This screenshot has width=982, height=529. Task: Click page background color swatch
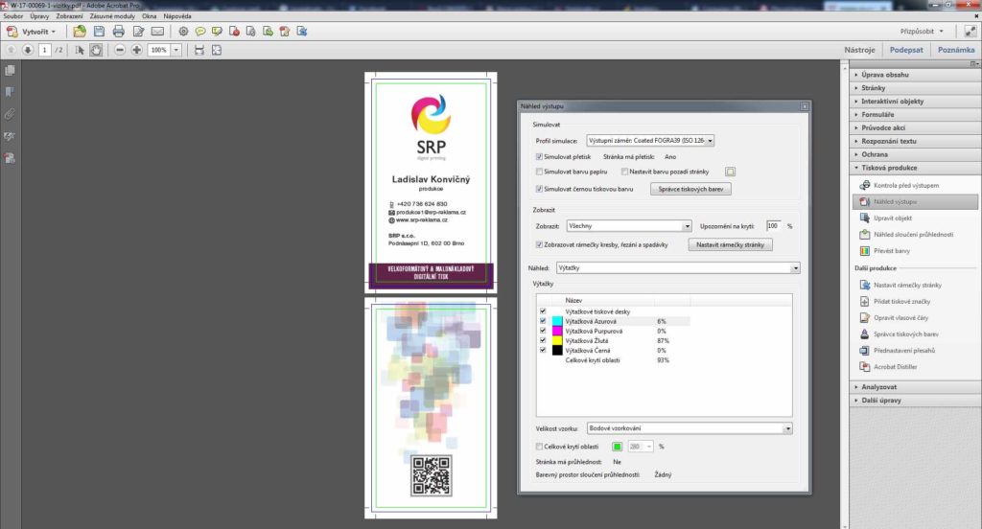coord(730,172)
